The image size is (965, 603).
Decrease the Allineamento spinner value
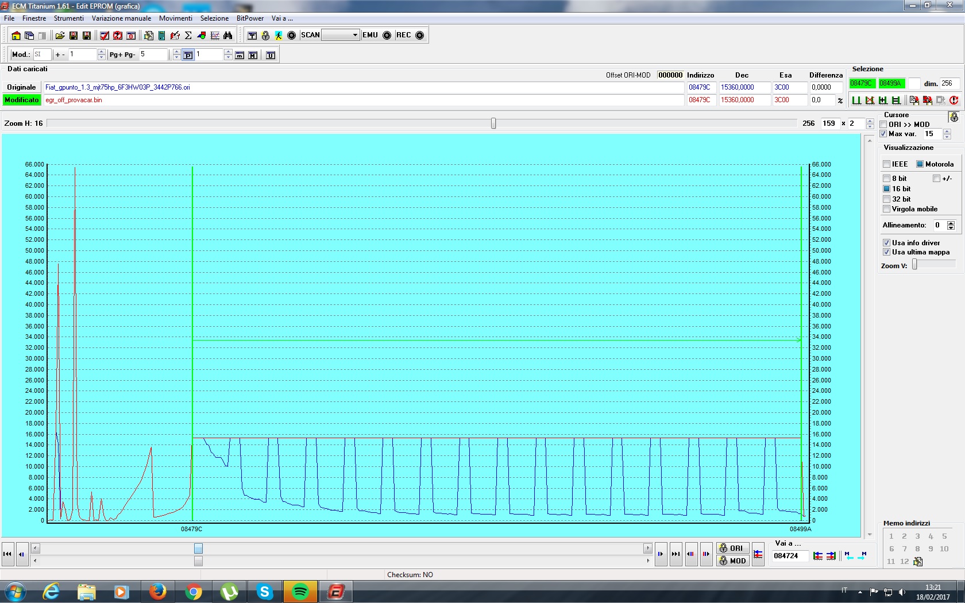coord(951,228)
